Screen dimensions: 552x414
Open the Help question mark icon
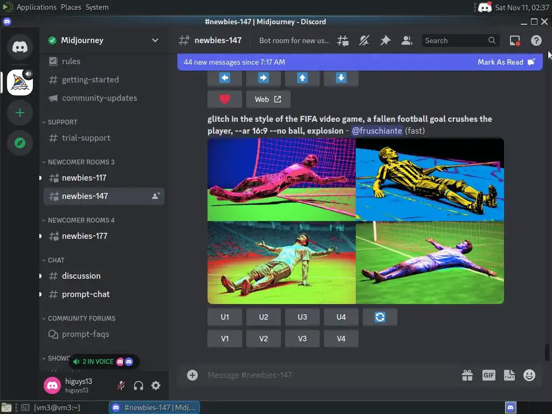tap(536, 40)
